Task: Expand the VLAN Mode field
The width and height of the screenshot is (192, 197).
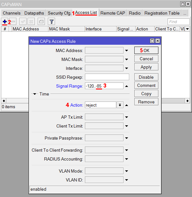Action: (126, 171)
